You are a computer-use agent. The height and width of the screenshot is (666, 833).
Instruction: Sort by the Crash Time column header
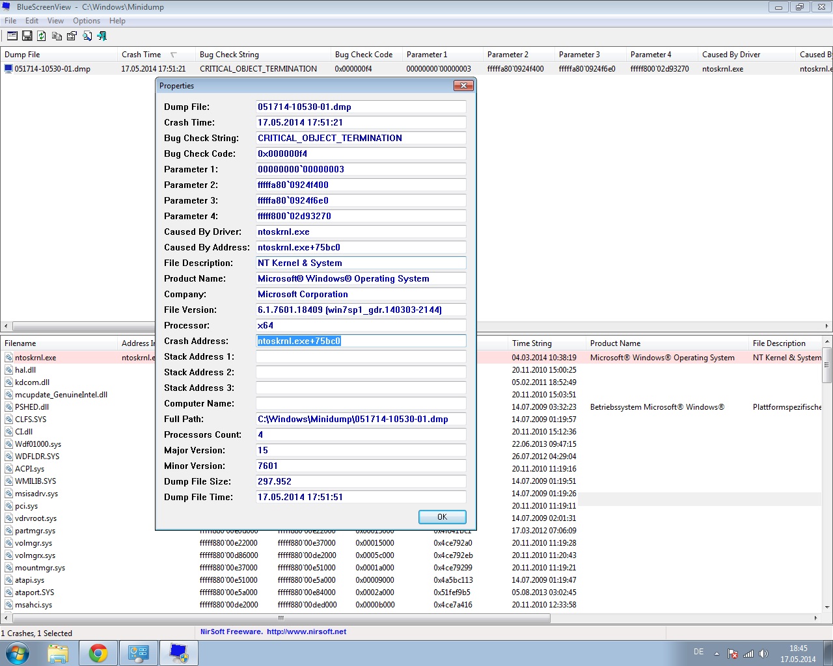pos(156,55)
